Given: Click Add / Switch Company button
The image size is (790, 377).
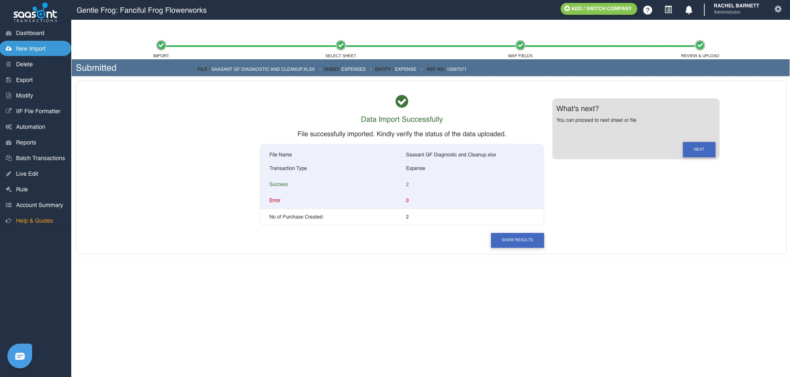Looking at the screenshot, I should (x=598, y=9).
